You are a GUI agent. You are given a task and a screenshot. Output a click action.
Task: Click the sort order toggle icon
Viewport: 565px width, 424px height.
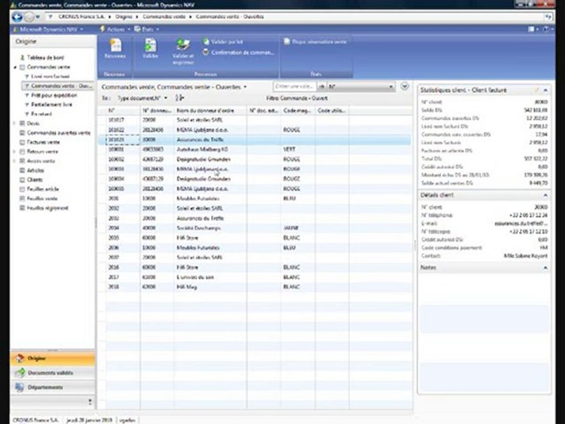[180, 98]
